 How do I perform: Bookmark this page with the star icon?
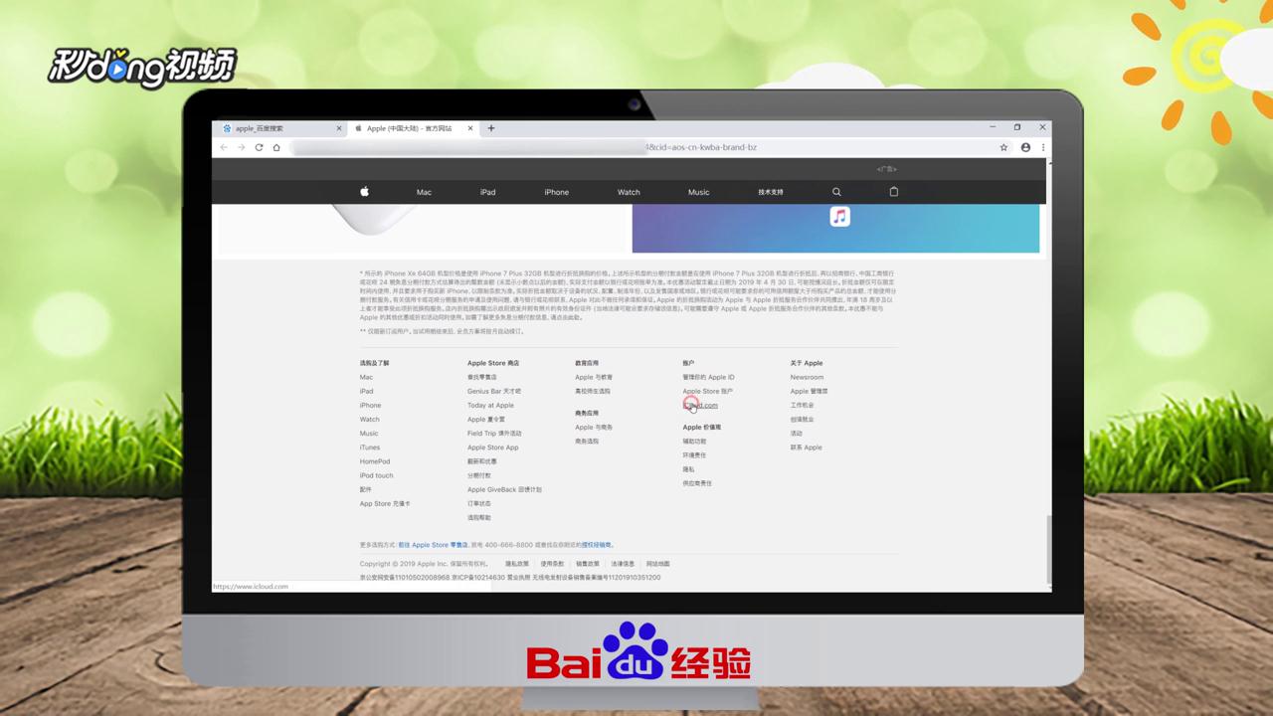point(1003,147)
